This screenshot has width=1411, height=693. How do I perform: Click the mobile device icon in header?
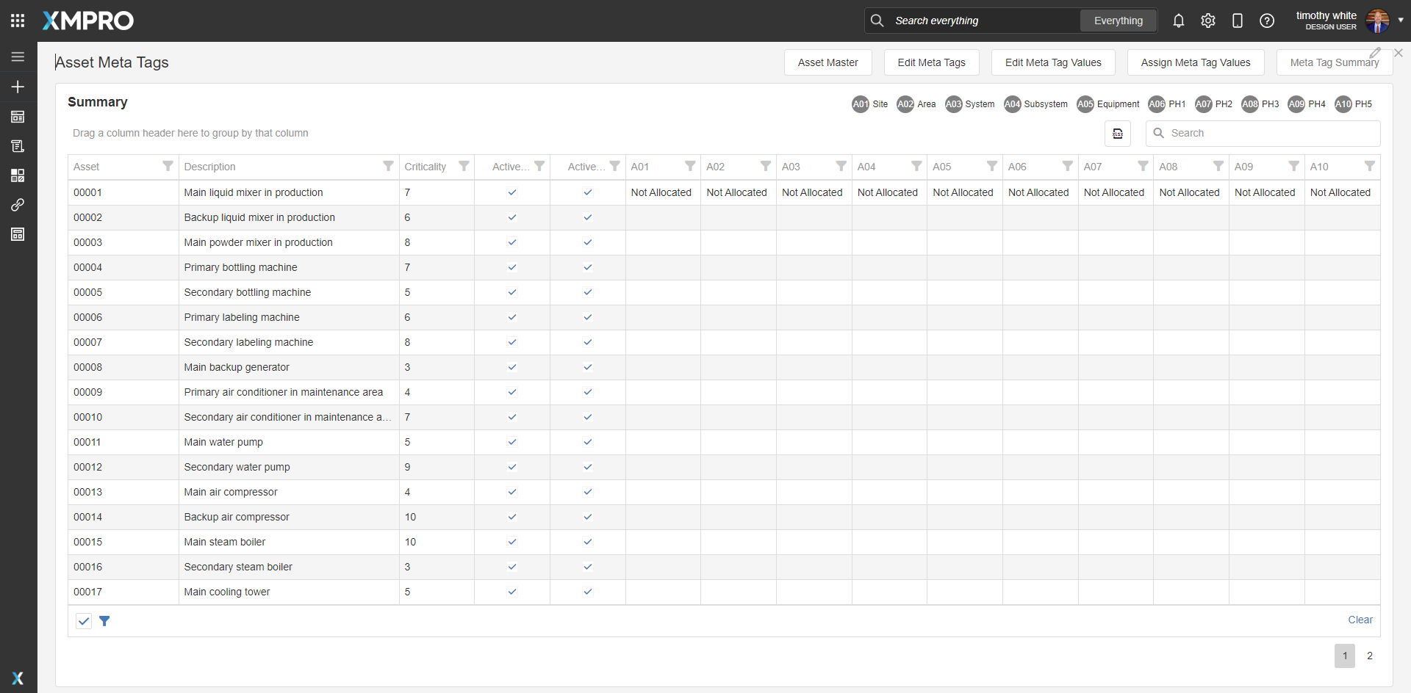[x=1238, y=21]
